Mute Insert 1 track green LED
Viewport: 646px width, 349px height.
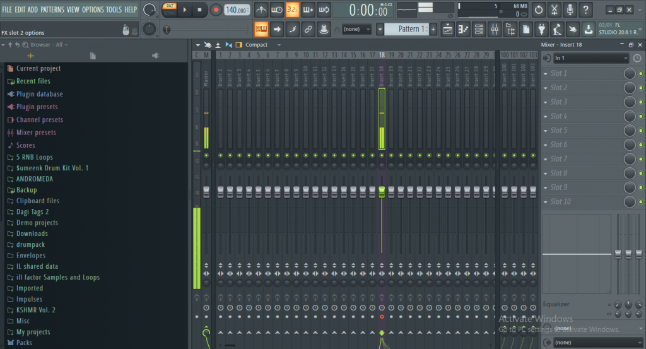click(220, 155)
